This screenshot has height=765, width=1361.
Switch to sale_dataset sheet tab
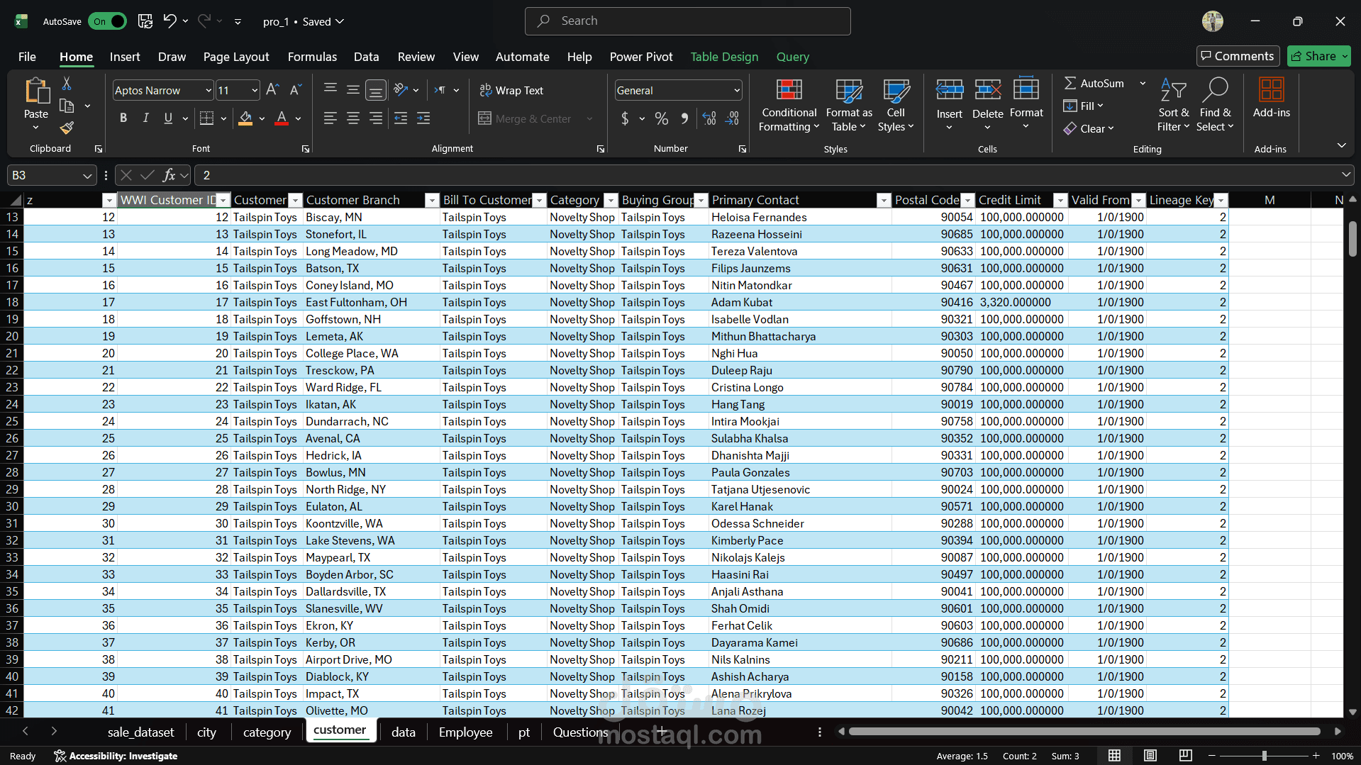click(140, 732)
